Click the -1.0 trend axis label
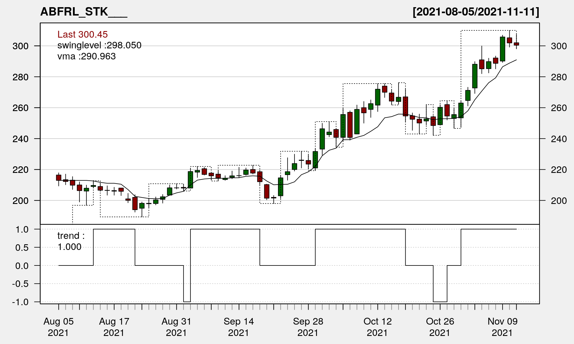Viewport: 574px width, 344px height. [x=21, y=302]
